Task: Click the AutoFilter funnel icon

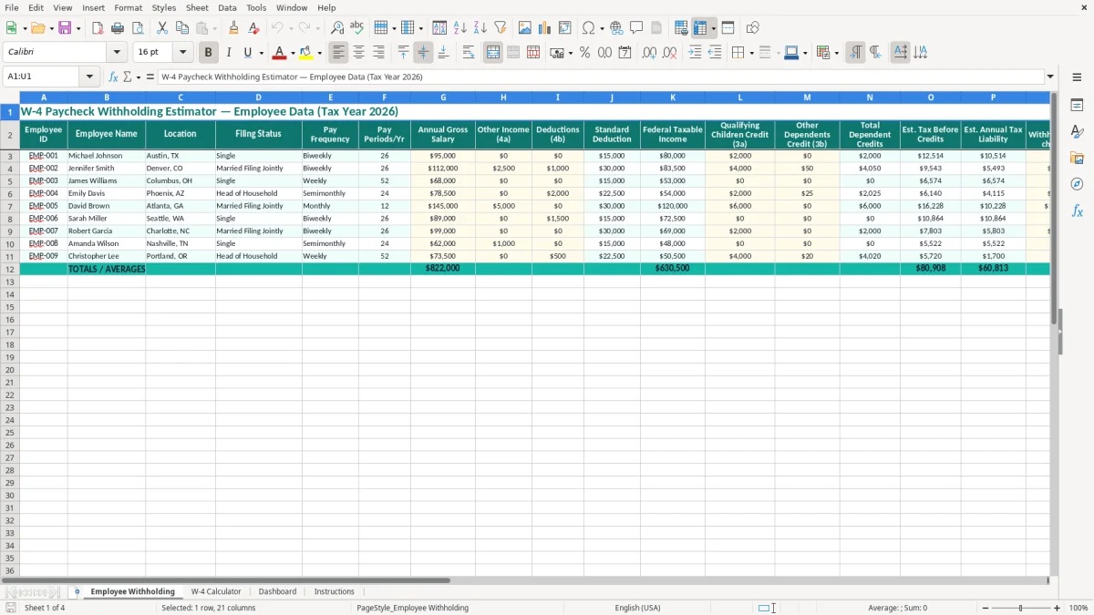Action: tap(501, 28)
